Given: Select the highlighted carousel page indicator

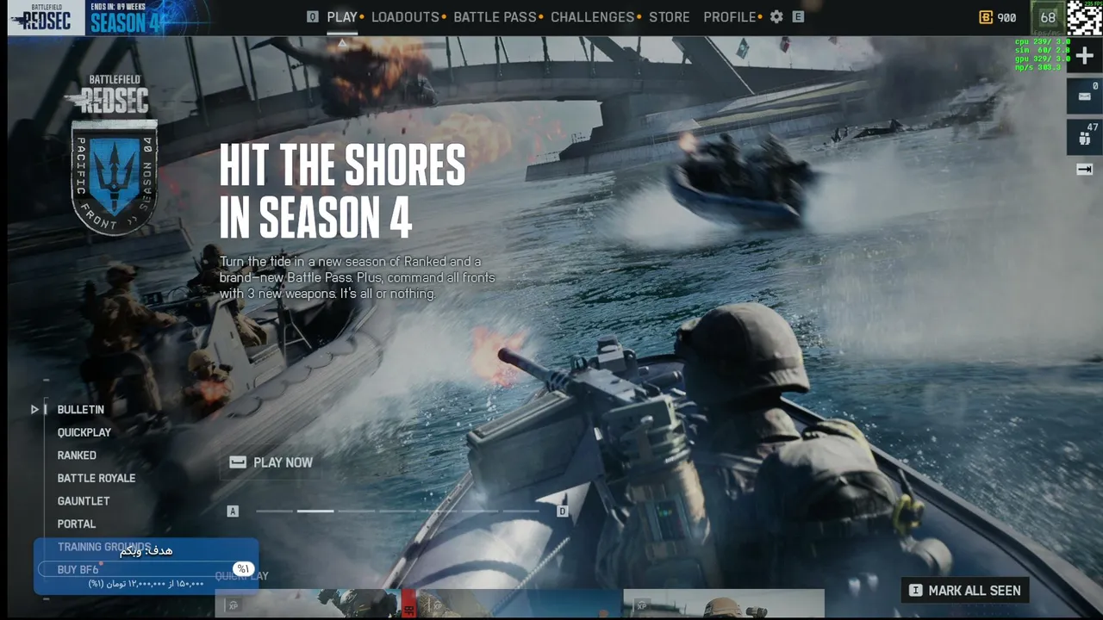Looking at the screenshot, I should 315,512.
